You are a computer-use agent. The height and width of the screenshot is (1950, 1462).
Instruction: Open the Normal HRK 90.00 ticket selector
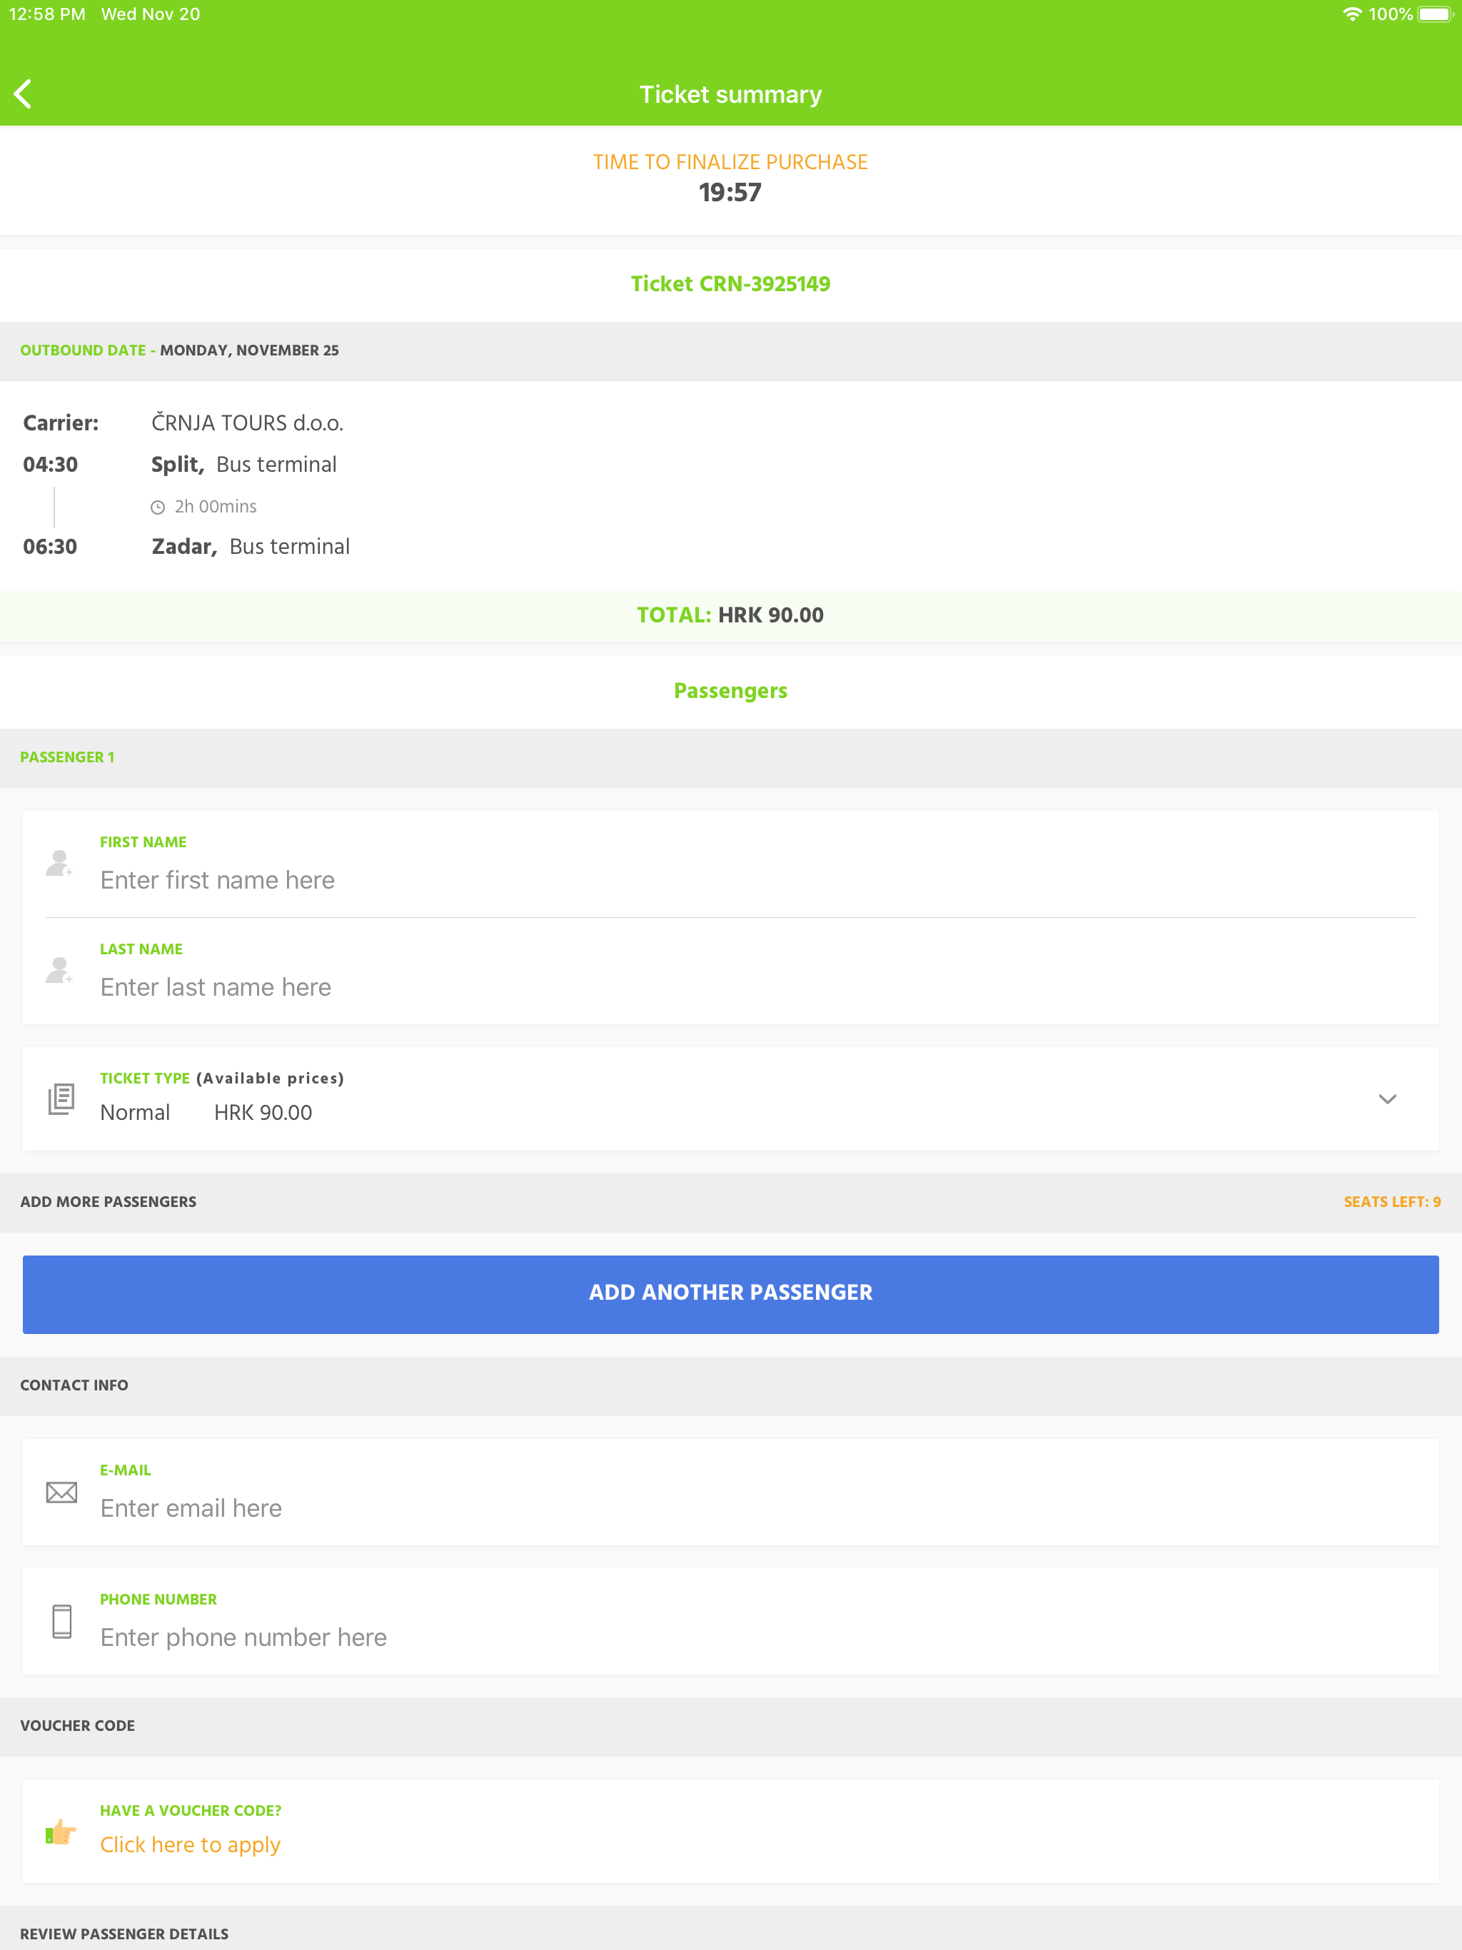[206, 1113]
